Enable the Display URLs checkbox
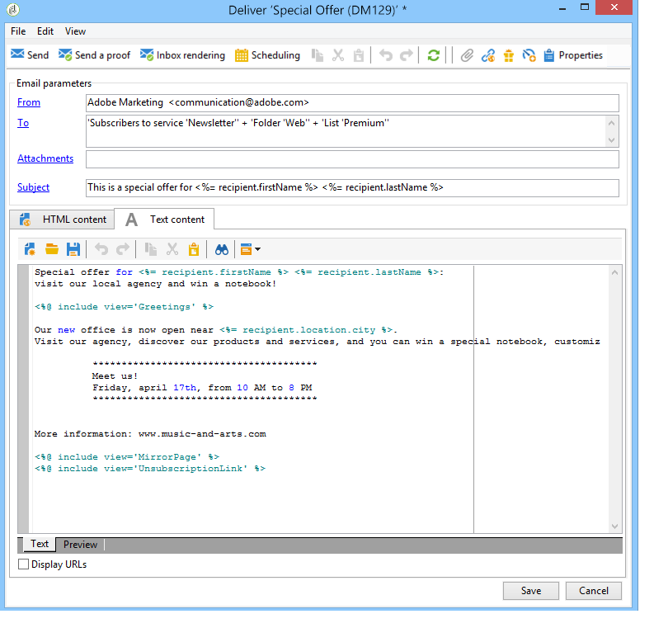Viewport: 654px width, 628px height. click(23, 564)
